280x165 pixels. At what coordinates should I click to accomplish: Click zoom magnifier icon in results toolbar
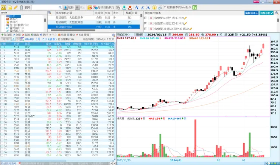[x=114, y=35]
